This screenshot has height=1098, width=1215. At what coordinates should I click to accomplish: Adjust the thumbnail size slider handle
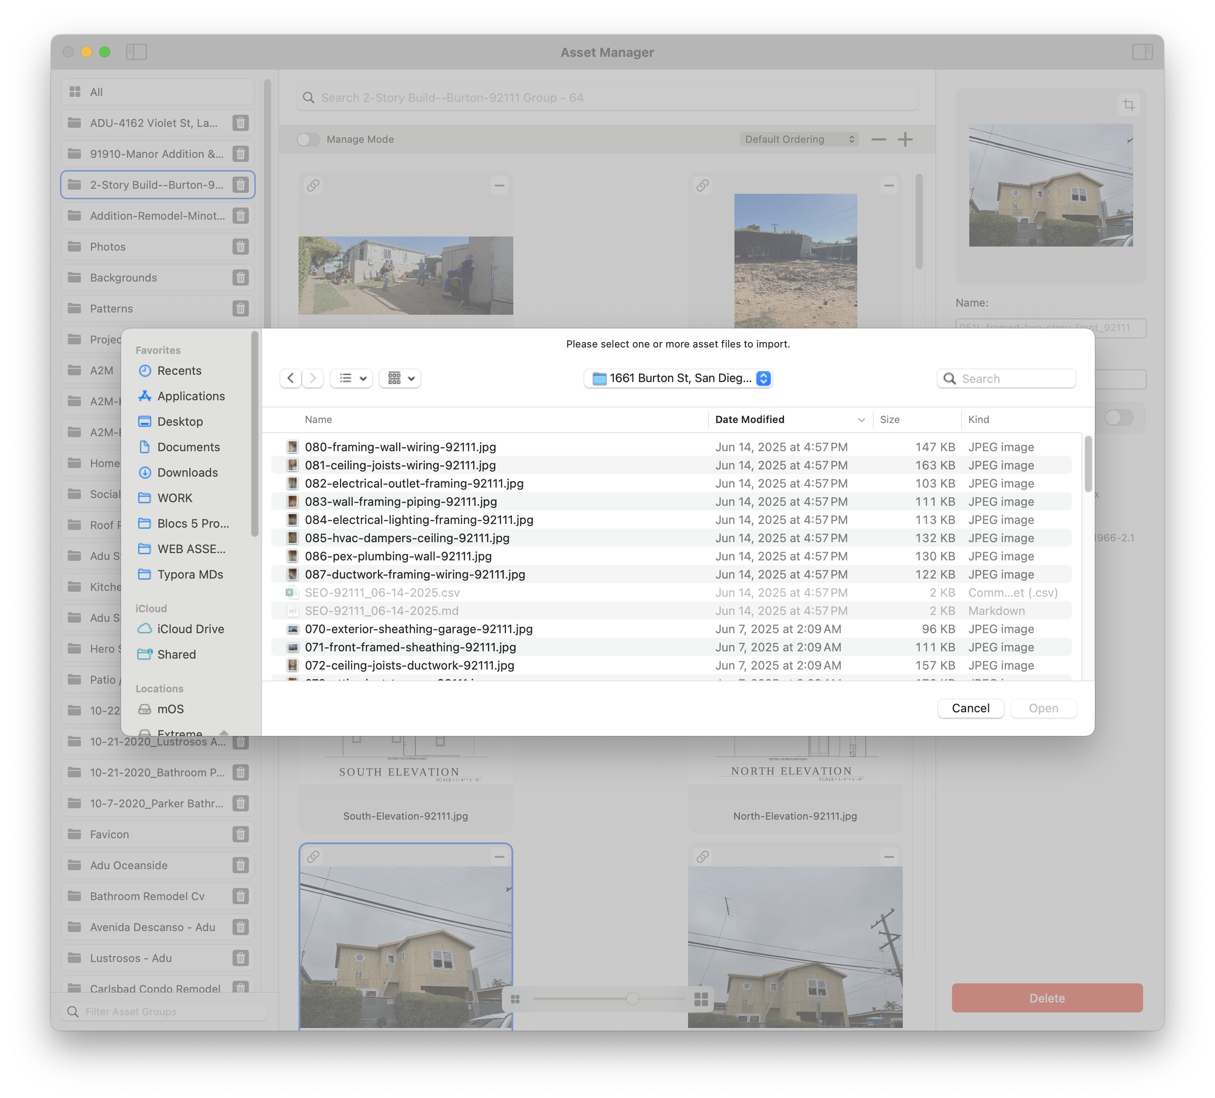(632, 999)
